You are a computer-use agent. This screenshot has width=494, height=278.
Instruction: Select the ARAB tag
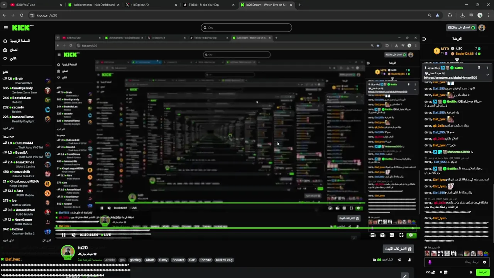(x=150, y=260)
